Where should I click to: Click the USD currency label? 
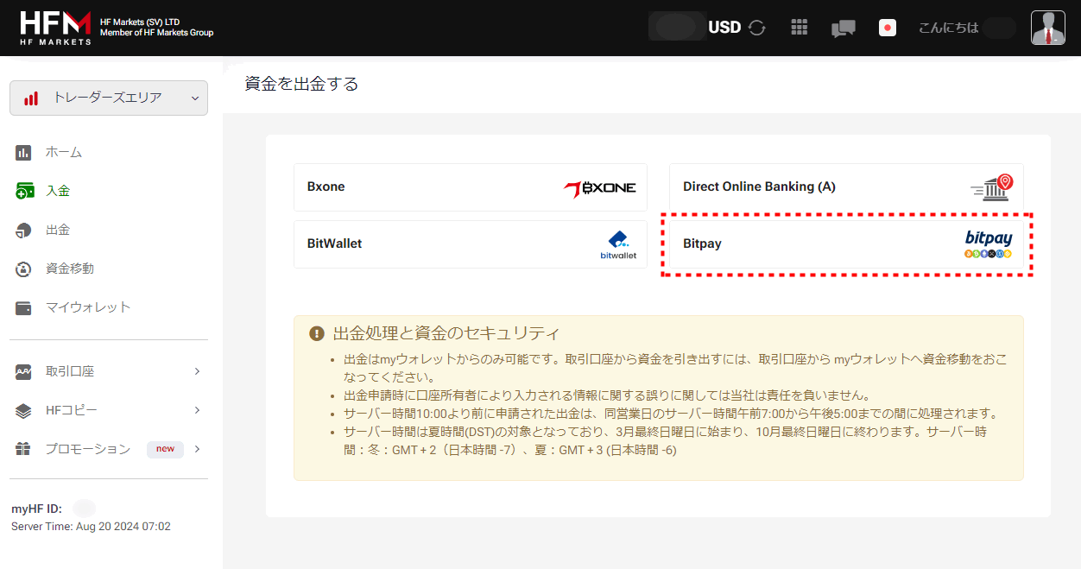pos(724,28)
